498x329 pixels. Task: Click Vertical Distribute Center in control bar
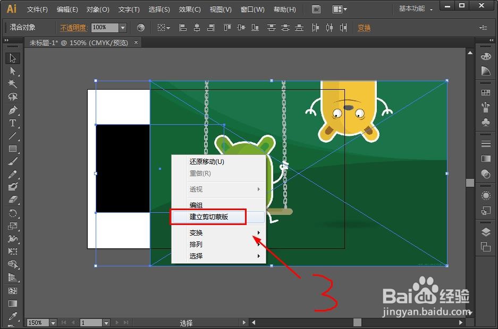285,28
